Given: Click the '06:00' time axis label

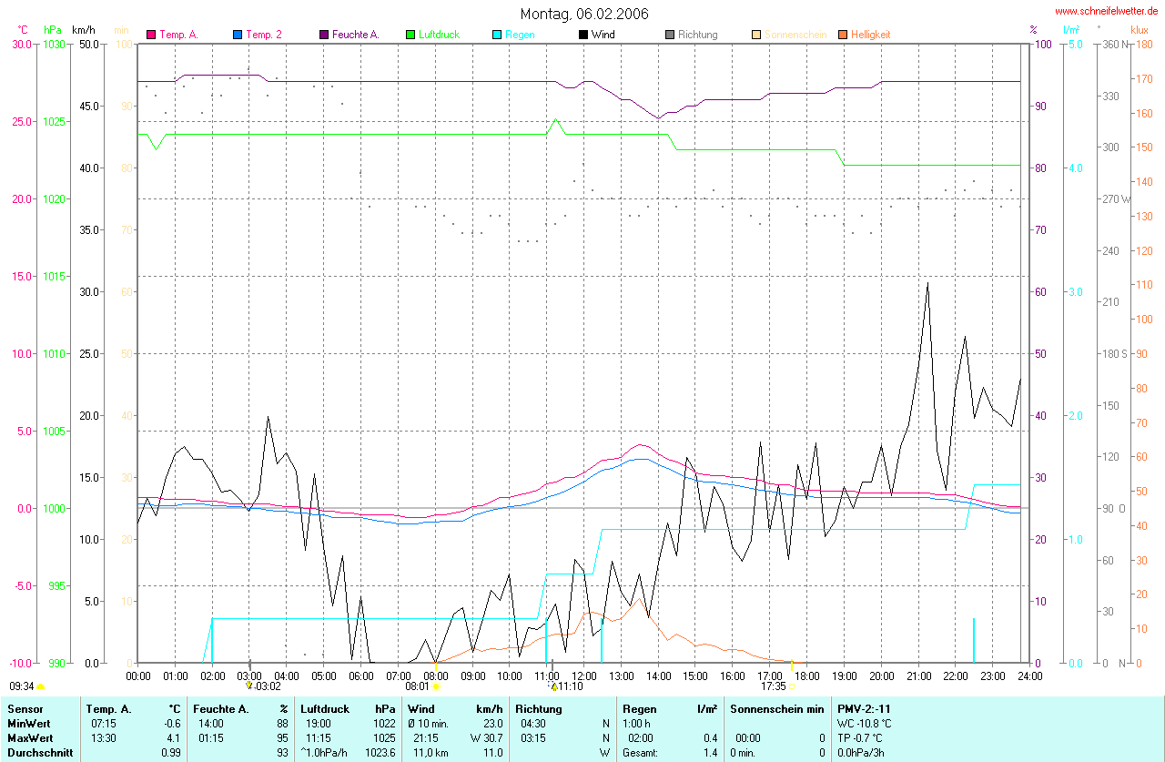Looking at the screenshot, I should pos(360,676).
